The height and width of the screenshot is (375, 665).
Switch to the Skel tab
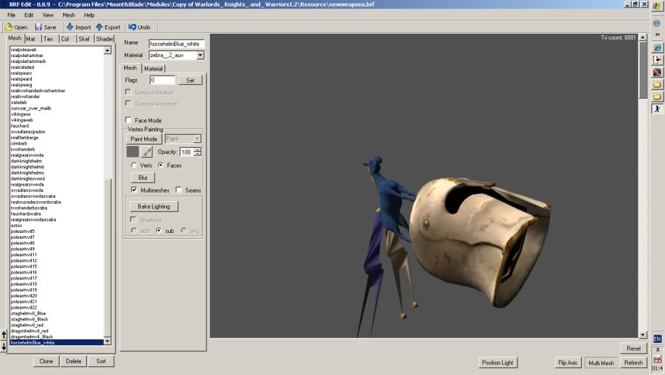(84, 38)
